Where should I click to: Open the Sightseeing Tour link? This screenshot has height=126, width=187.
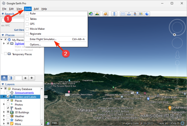[x=20, y=44]
